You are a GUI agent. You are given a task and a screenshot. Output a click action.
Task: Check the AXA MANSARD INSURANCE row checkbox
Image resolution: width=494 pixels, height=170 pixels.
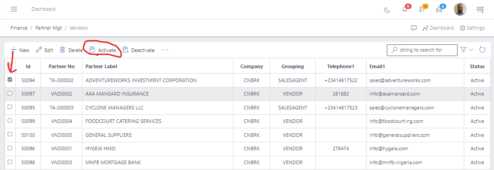10,93
